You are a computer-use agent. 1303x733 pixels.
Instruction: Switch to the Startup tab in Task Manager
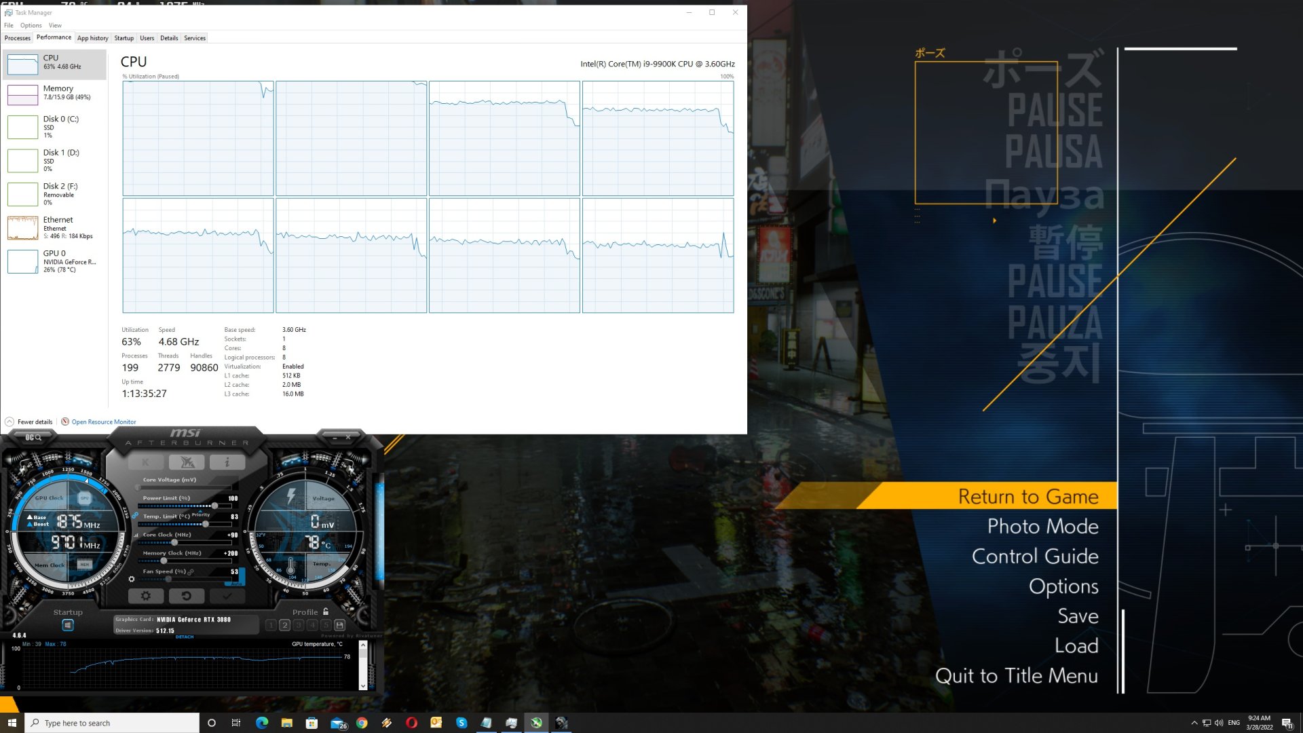[x=124, y=38]
